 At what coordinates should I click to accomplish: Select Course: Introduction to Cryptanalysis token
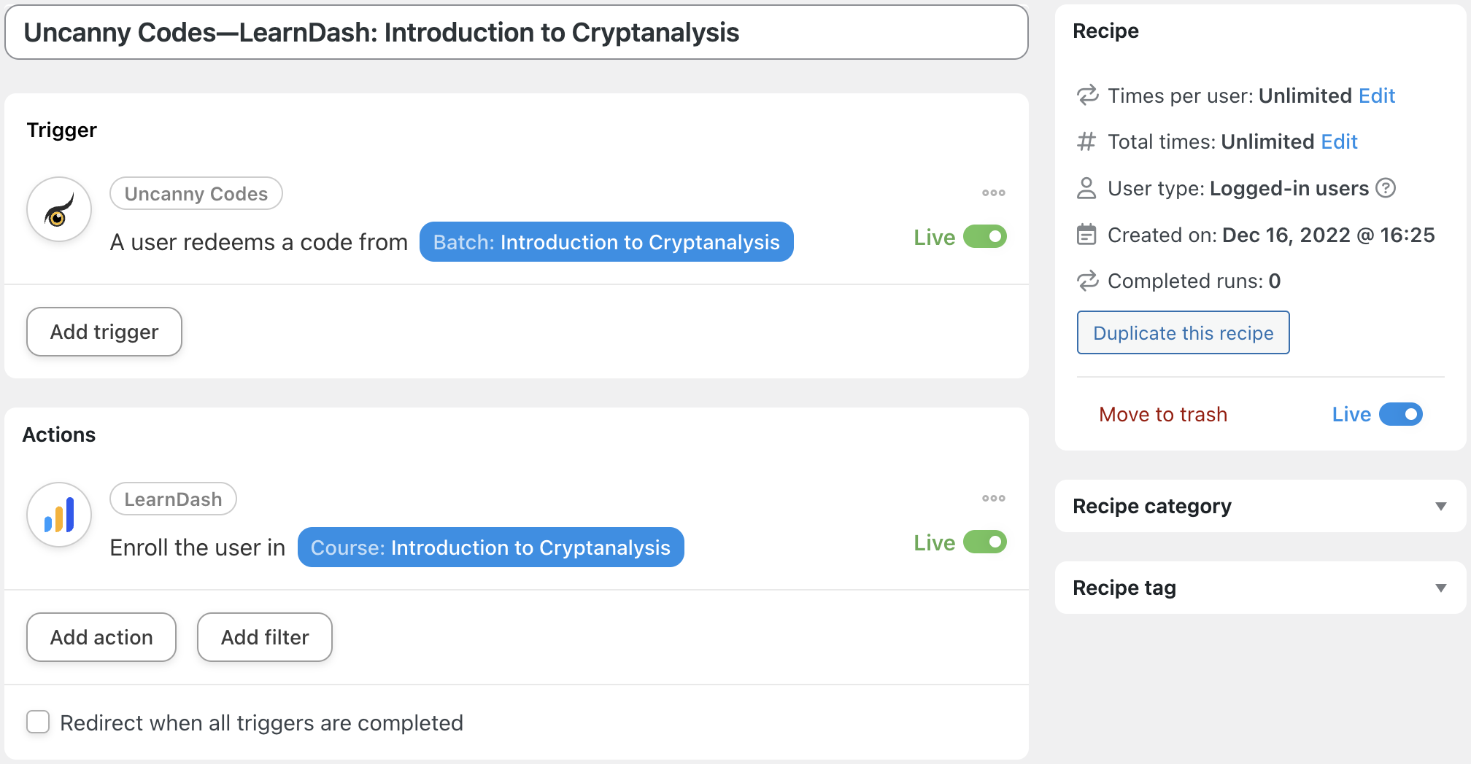490,547
